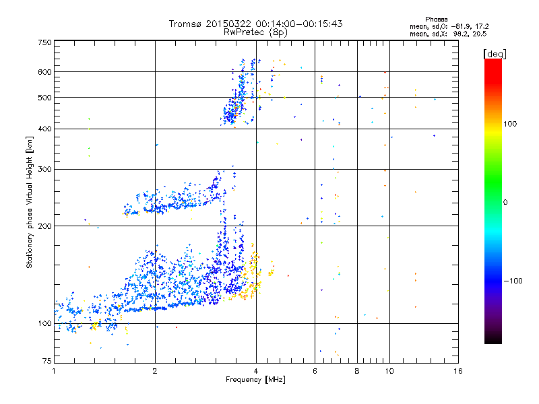Click the '[deg]' colorbar label
The width and height of the screenshot is (539, 404).
(495, 54)
